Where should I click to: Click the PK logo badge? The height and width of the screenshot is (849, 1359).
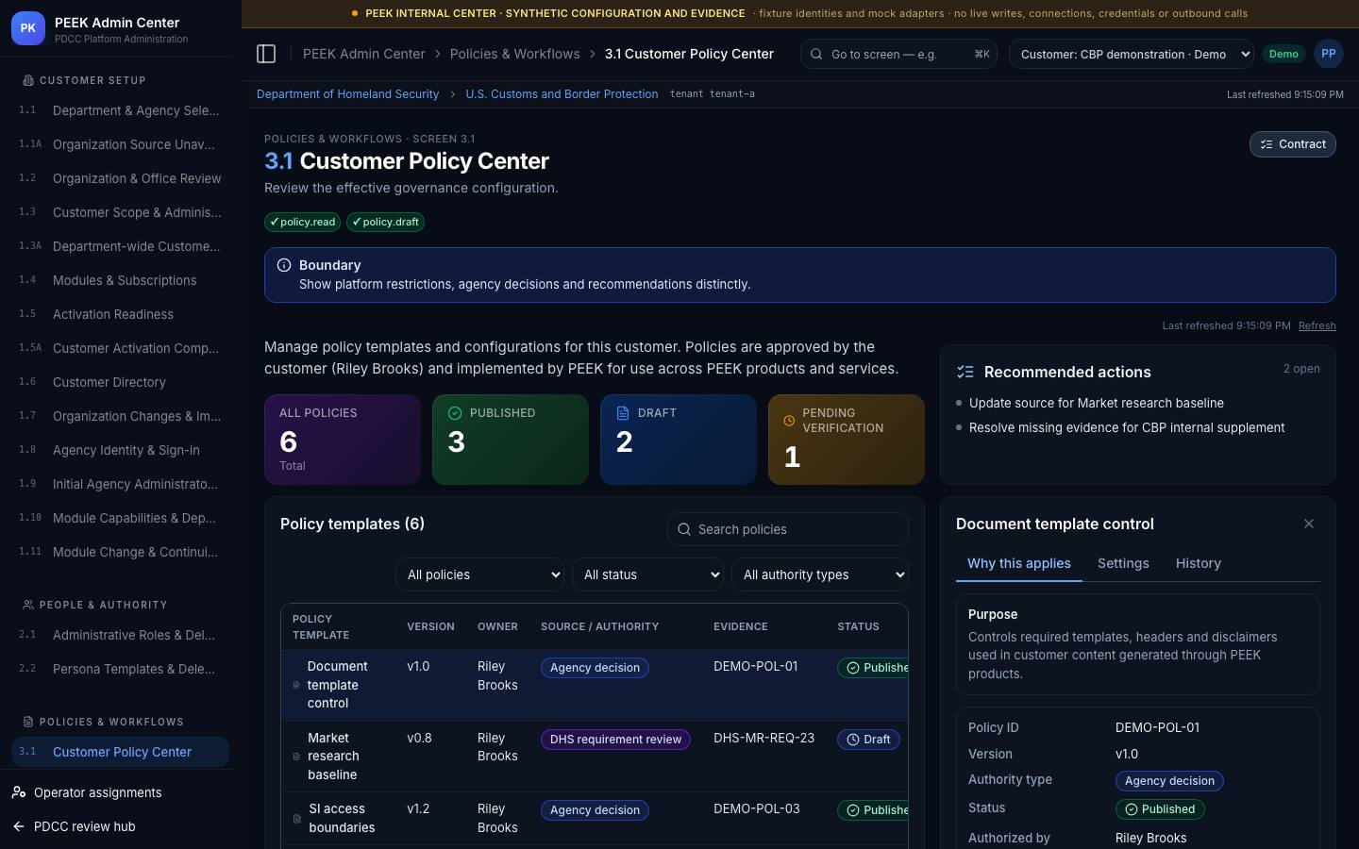point(28,28)
